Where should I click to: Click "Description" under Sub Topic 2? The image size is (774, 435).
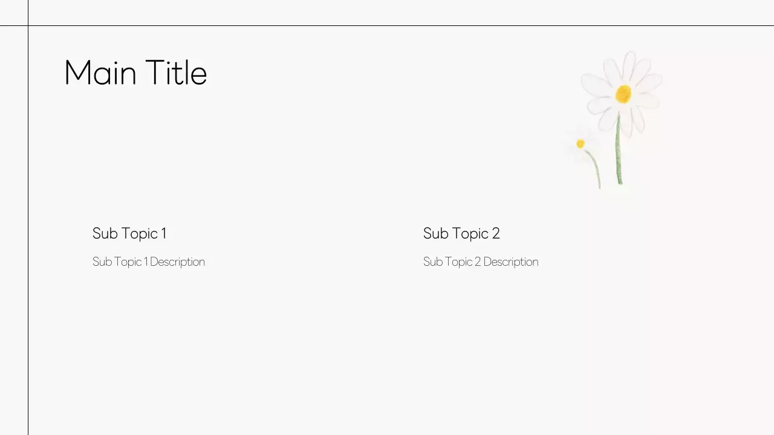point(510,262)
